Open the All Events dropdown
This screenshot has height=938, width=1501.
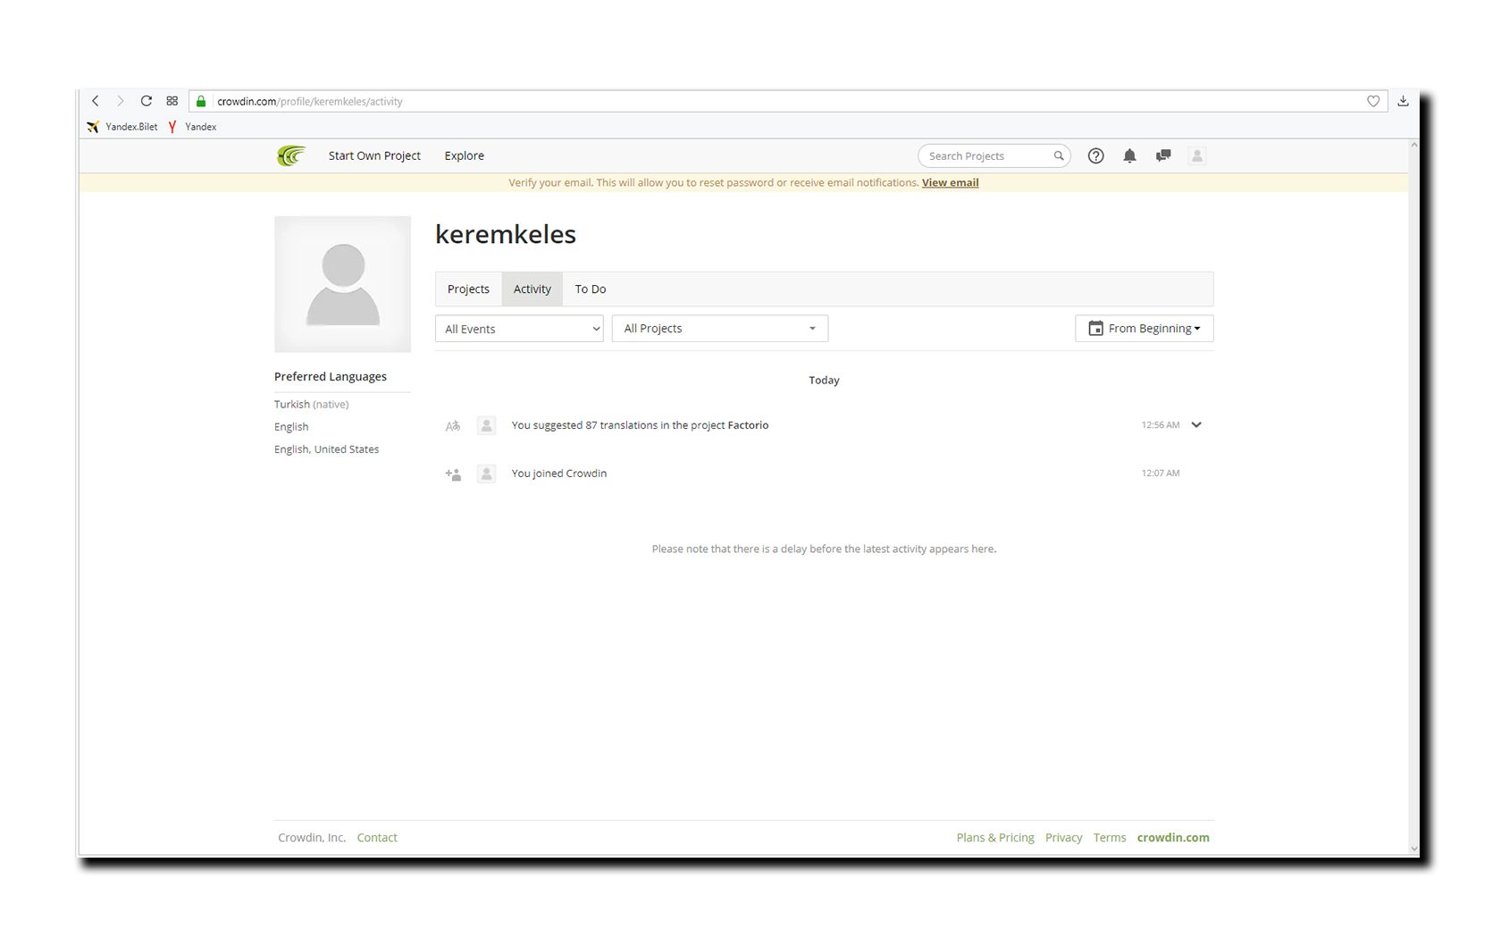[519, 329]
